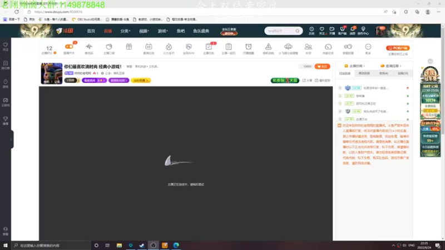
Task: Click the orange 关注 follow button
Action: pos(322,66)
